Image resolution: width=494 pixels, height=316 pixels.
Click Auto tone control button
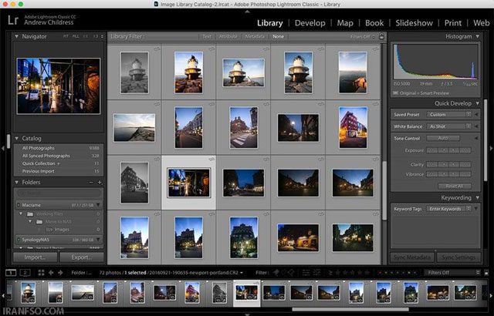(x=443, y=139)
